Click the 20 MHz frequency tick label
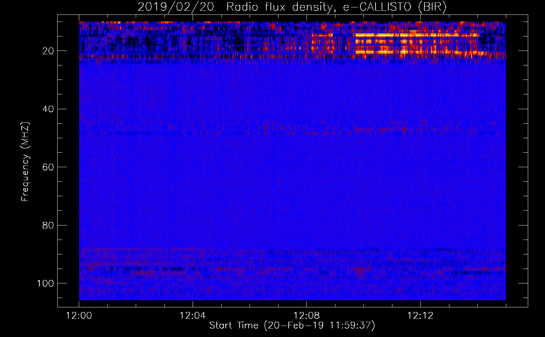The height and width of the screenshot is (337, 545). point(48,51)
